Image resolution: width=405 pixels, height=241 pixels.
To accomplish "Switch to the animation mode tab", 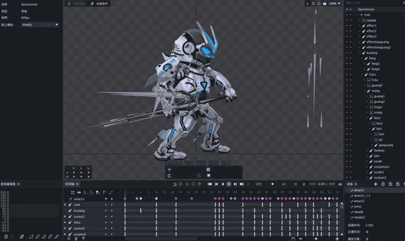I will (99, 4).
